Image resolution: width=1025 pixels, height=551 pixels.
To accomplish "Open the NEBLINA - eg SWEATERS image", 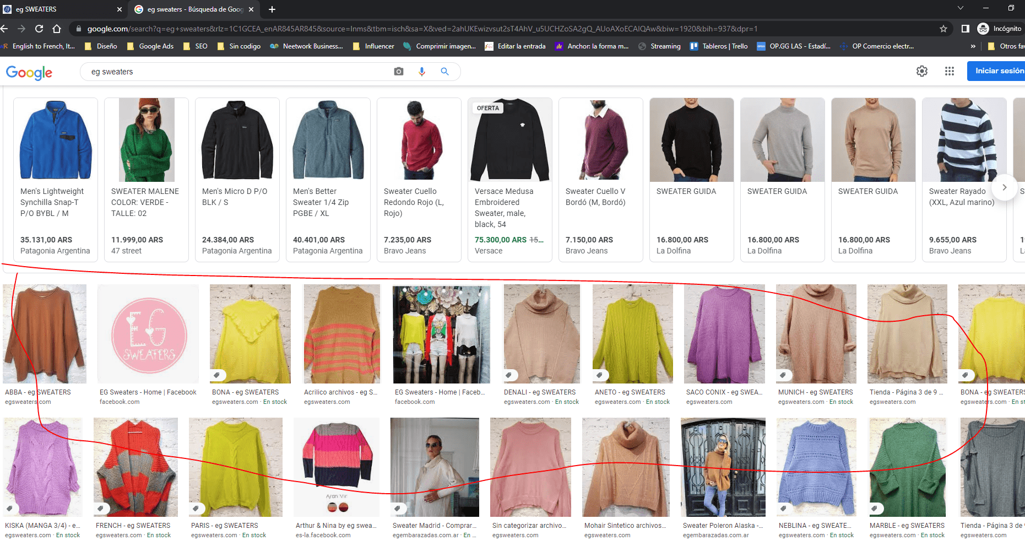I will pos(816,467).
